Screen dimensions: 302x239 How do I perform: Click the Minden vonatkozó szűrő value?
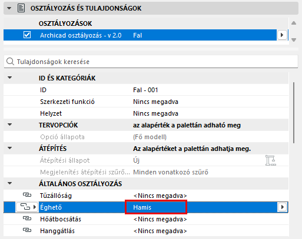[x=171, y=172]
